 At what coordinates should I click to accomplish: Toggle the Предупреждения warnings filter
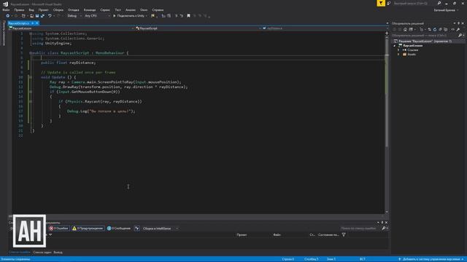pos(88,229)
